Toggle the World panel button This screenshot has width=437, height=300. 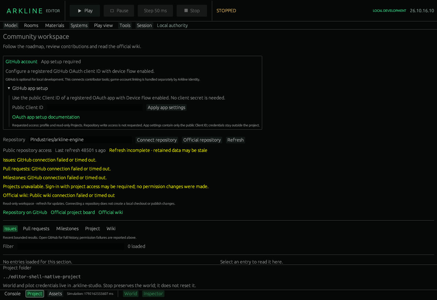click(130, 294)
